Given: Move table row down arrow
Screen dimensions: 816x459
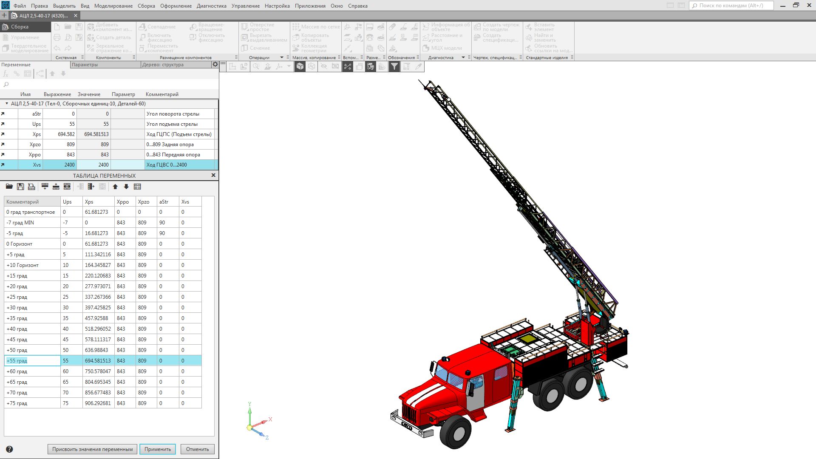Looking at the screenshot, I should coord(126,187).
